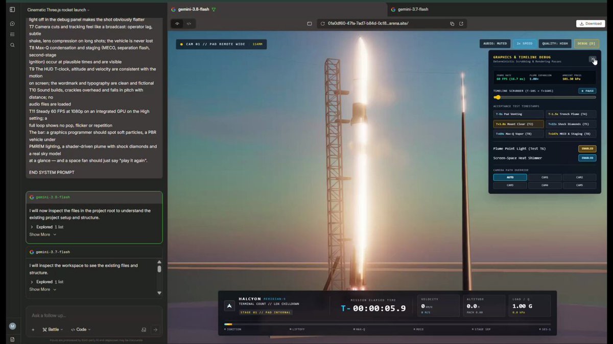Open the list icon in left sidebar
The image size is (613, 344).
tap(12, 34)
